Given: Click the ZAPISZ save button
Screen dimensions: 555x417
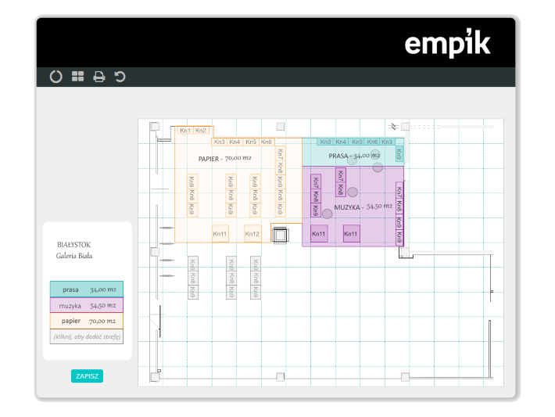Looking at the screenshot, I should [x=87, y=376].
